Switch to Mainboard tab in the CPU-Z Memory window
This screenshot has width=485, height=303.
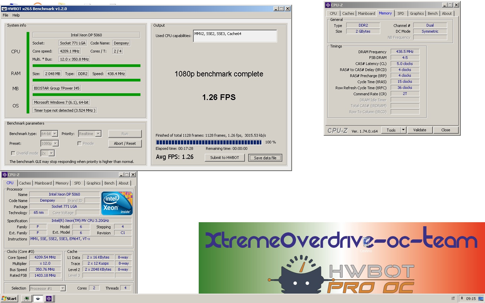[x=366, y=13]
